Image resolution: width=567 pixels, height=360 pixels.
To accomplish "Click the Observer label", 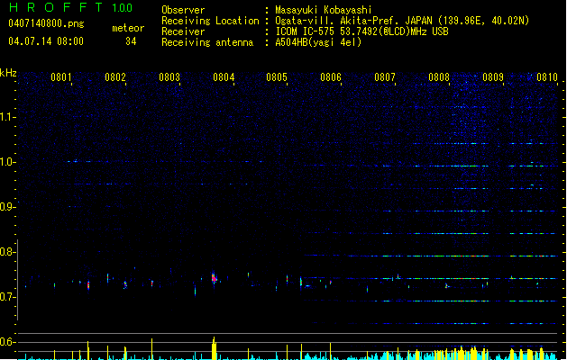I will click(x=183, y=10).
